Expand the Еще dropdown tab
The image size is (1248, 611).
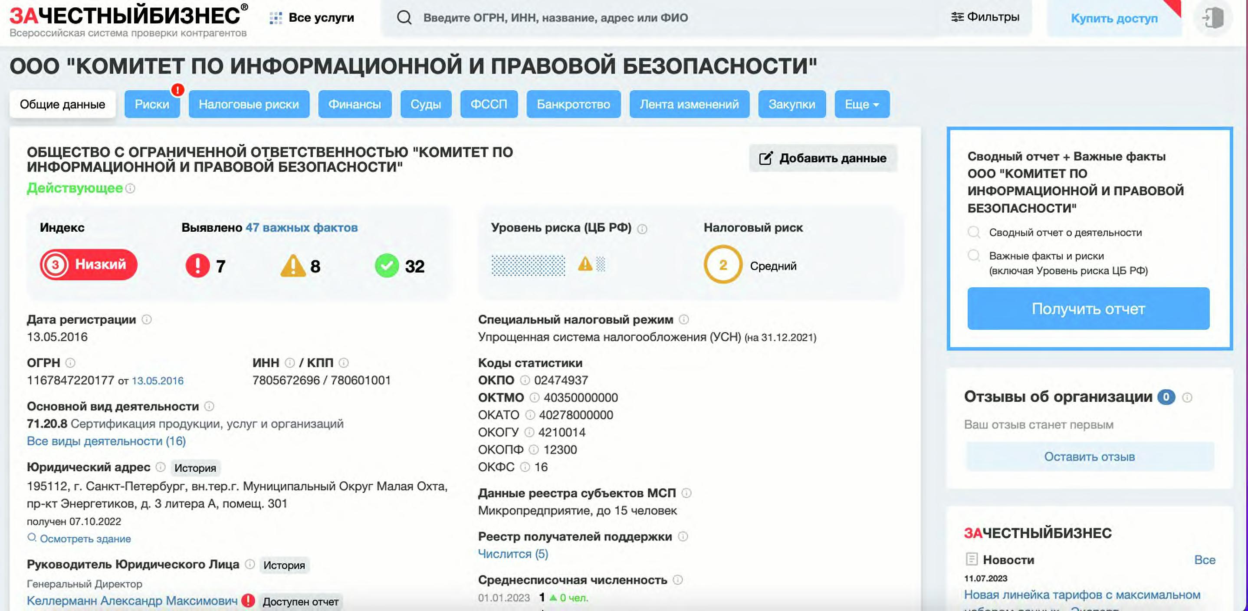point(862,104)
